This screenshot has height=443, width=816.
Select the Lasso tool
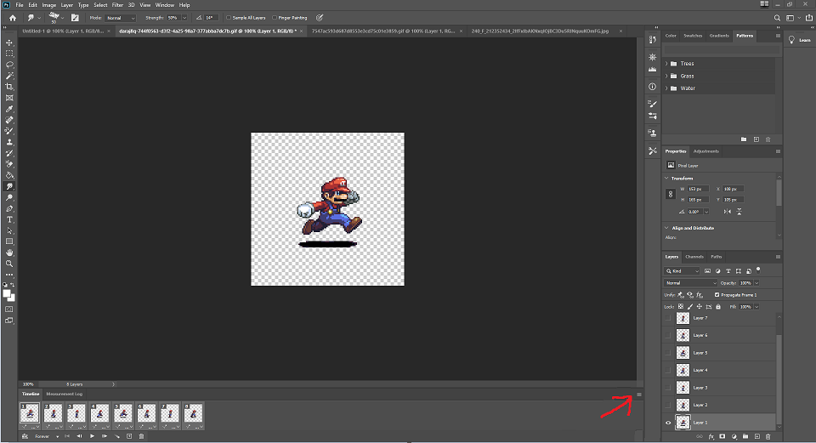pyautogui.click(x=9, y=65)
